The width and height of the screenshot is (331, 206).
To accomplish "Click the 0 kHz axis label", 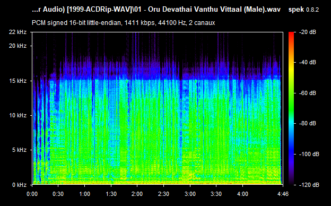I will [19, 185].
